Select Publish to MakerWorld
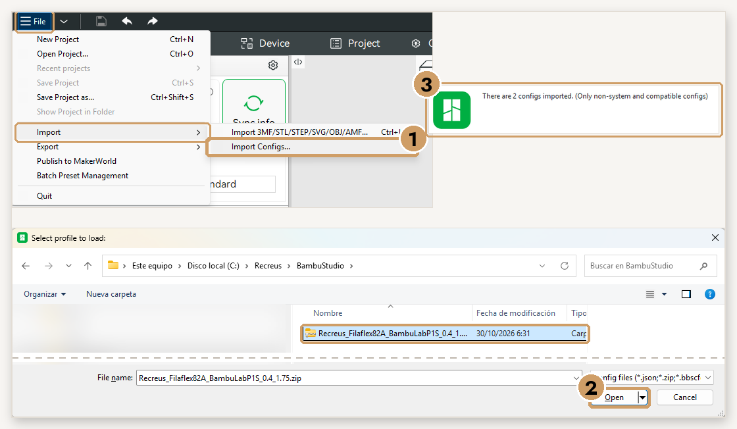Screen dimensions: 737x429 click(x=113, y=161)
